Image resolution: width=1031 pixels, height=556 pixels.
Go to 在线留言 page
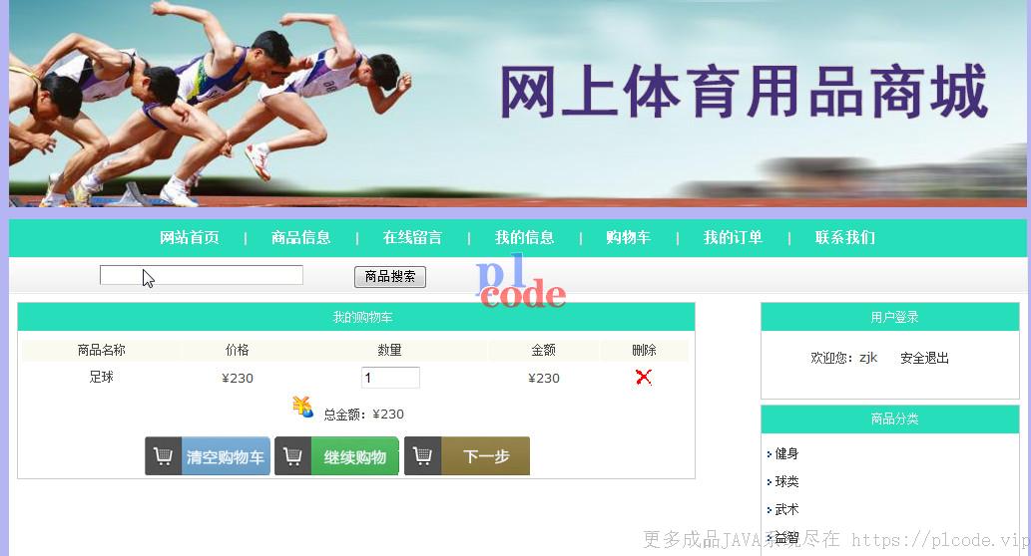pos(412,237)
